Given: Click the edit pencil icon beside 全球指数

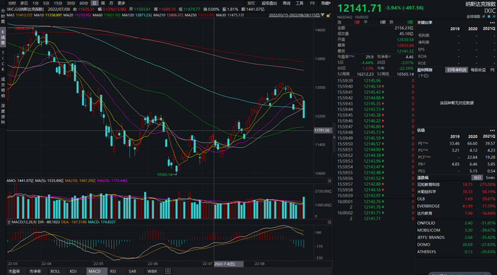Looking at the screenshot, I should pyautogui.click(x=484, y=17).
